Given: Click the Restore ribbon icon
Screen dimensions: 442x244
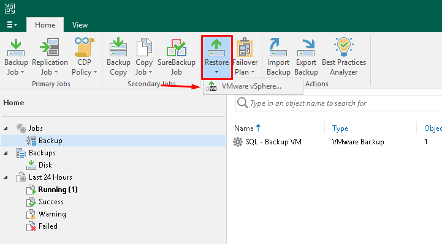Looking at the screenshot, I should point(216,48).
